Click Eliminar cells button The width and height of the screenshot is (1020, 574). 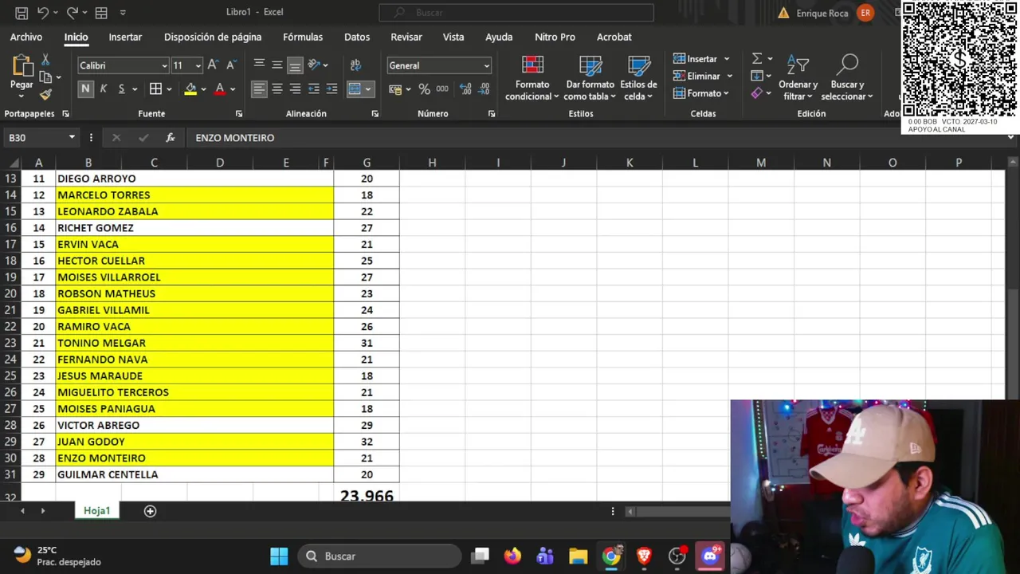click(x=697, y=77)
